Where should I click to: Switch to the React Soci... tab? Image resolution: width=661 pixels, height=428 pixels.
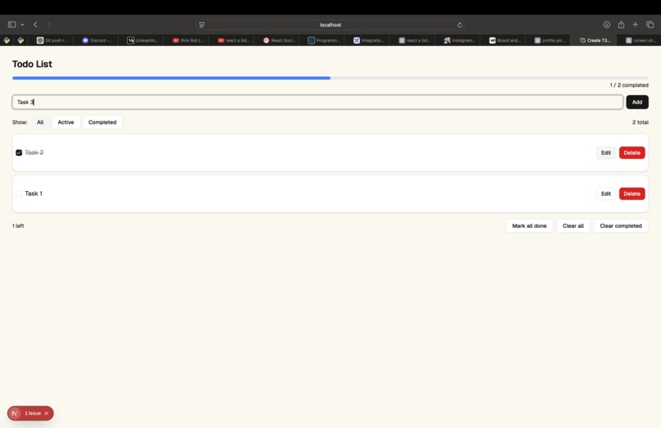click(279, 40)
